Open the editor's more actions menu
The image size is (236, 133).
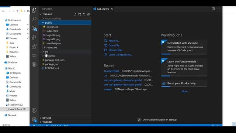218,9
